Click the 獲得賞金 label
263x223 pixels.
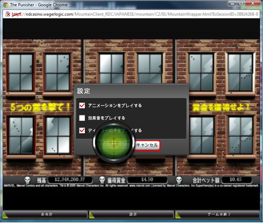[116, 180]
